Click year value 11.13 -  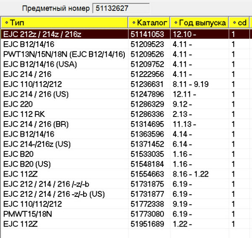click(x=184, y=124)
